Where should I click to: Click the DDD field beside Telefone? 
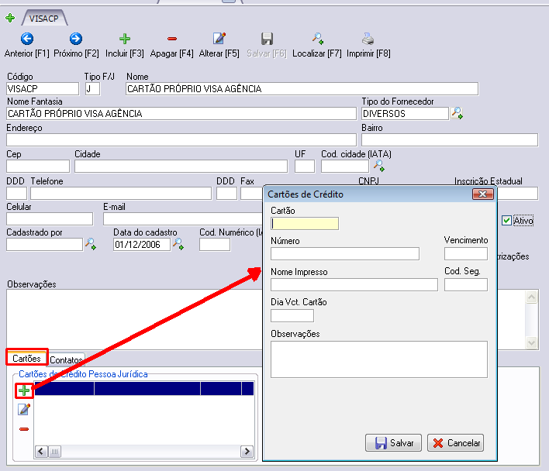[x=17, y=194]
